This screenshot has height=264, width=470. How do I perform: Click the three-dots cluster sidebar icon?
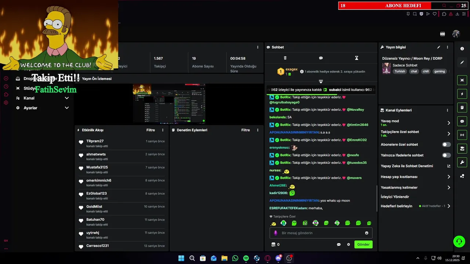point(462,176)
